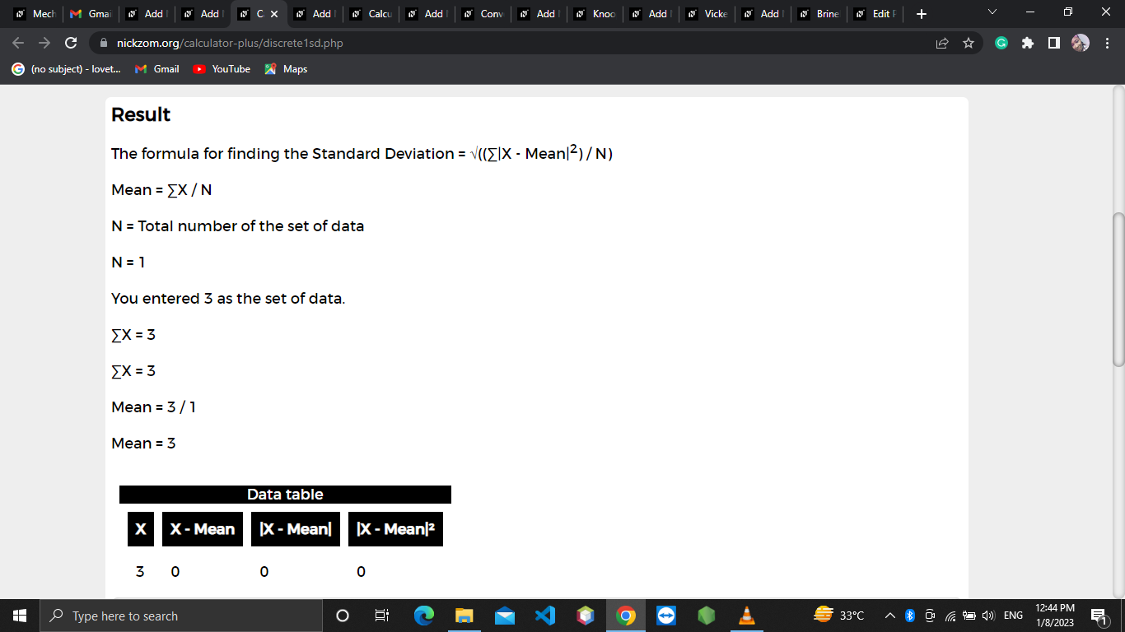Launch Microsoft Edge from taskbar
The height and width of the screenshot is (632, 1125).
(423, 616)
